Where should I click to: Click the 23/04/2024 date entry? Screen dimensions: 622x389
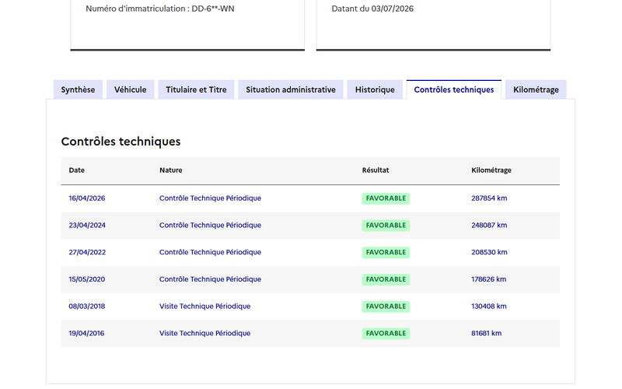87,225
